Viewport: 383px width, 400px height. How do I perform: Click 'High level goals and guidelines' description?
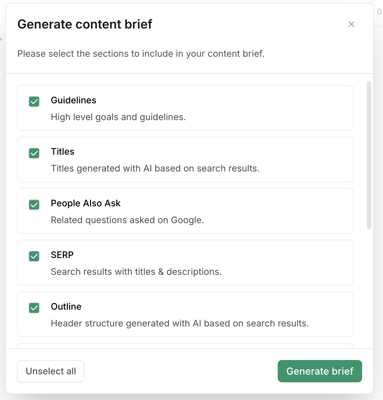click(118, 117)
